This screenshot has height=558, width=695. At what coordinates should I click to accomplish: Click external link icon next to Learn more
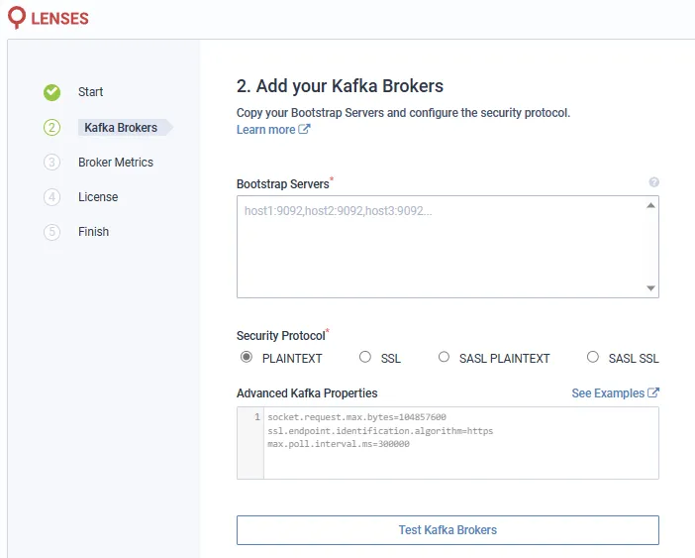coord(304,129)
